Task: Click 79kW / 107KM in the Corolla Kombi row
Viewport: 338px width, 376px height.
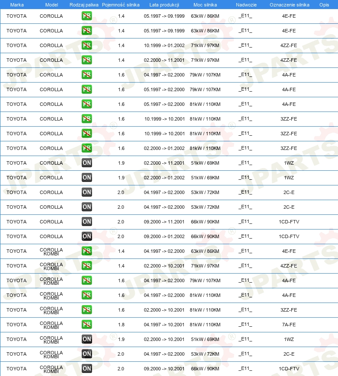Action: [x=205, y=280]
